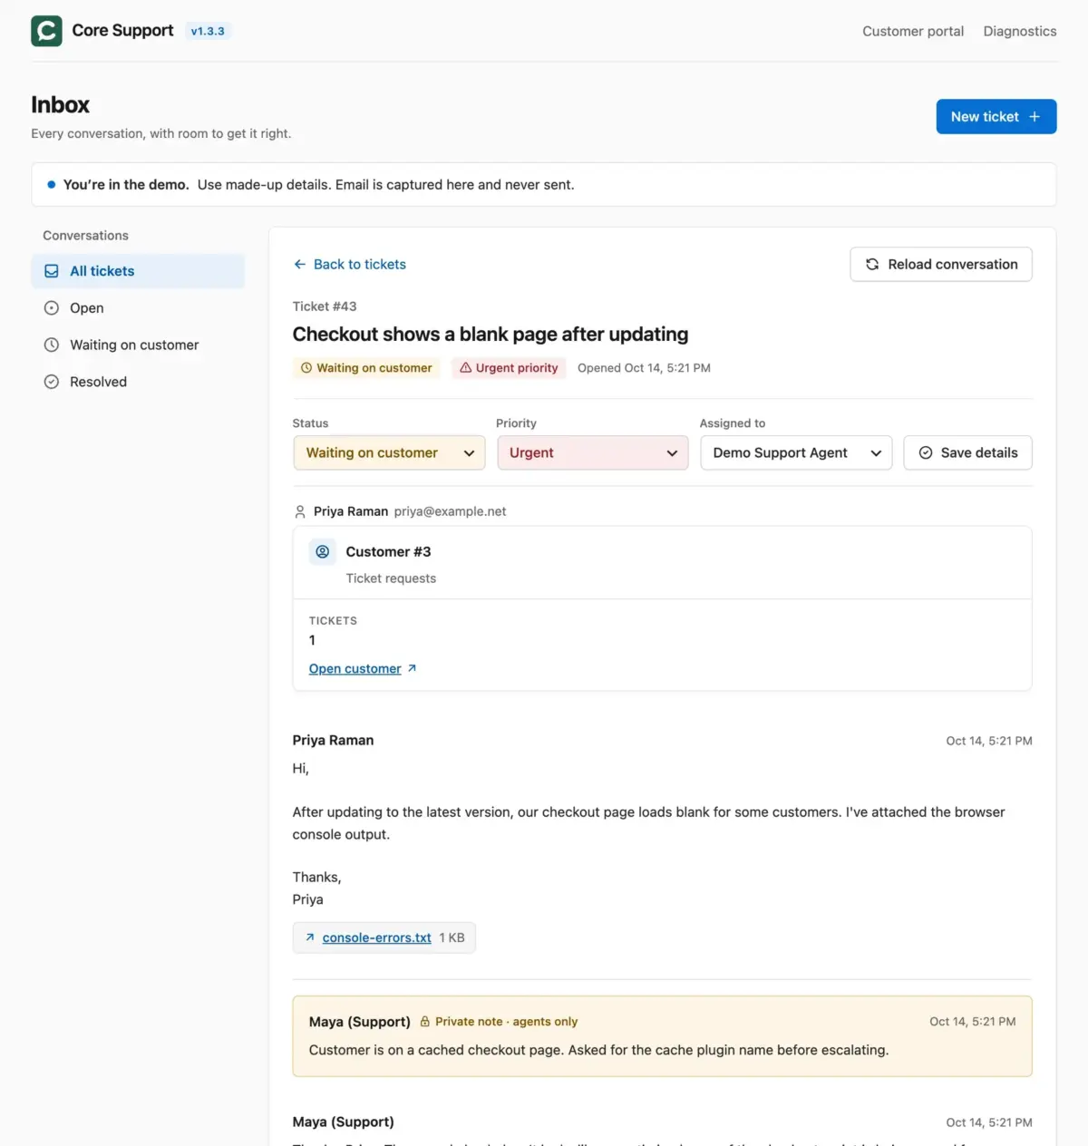Click the Resolved checkmark icon
This screenshot has width=1088, height=1146.
click(52, 383)
